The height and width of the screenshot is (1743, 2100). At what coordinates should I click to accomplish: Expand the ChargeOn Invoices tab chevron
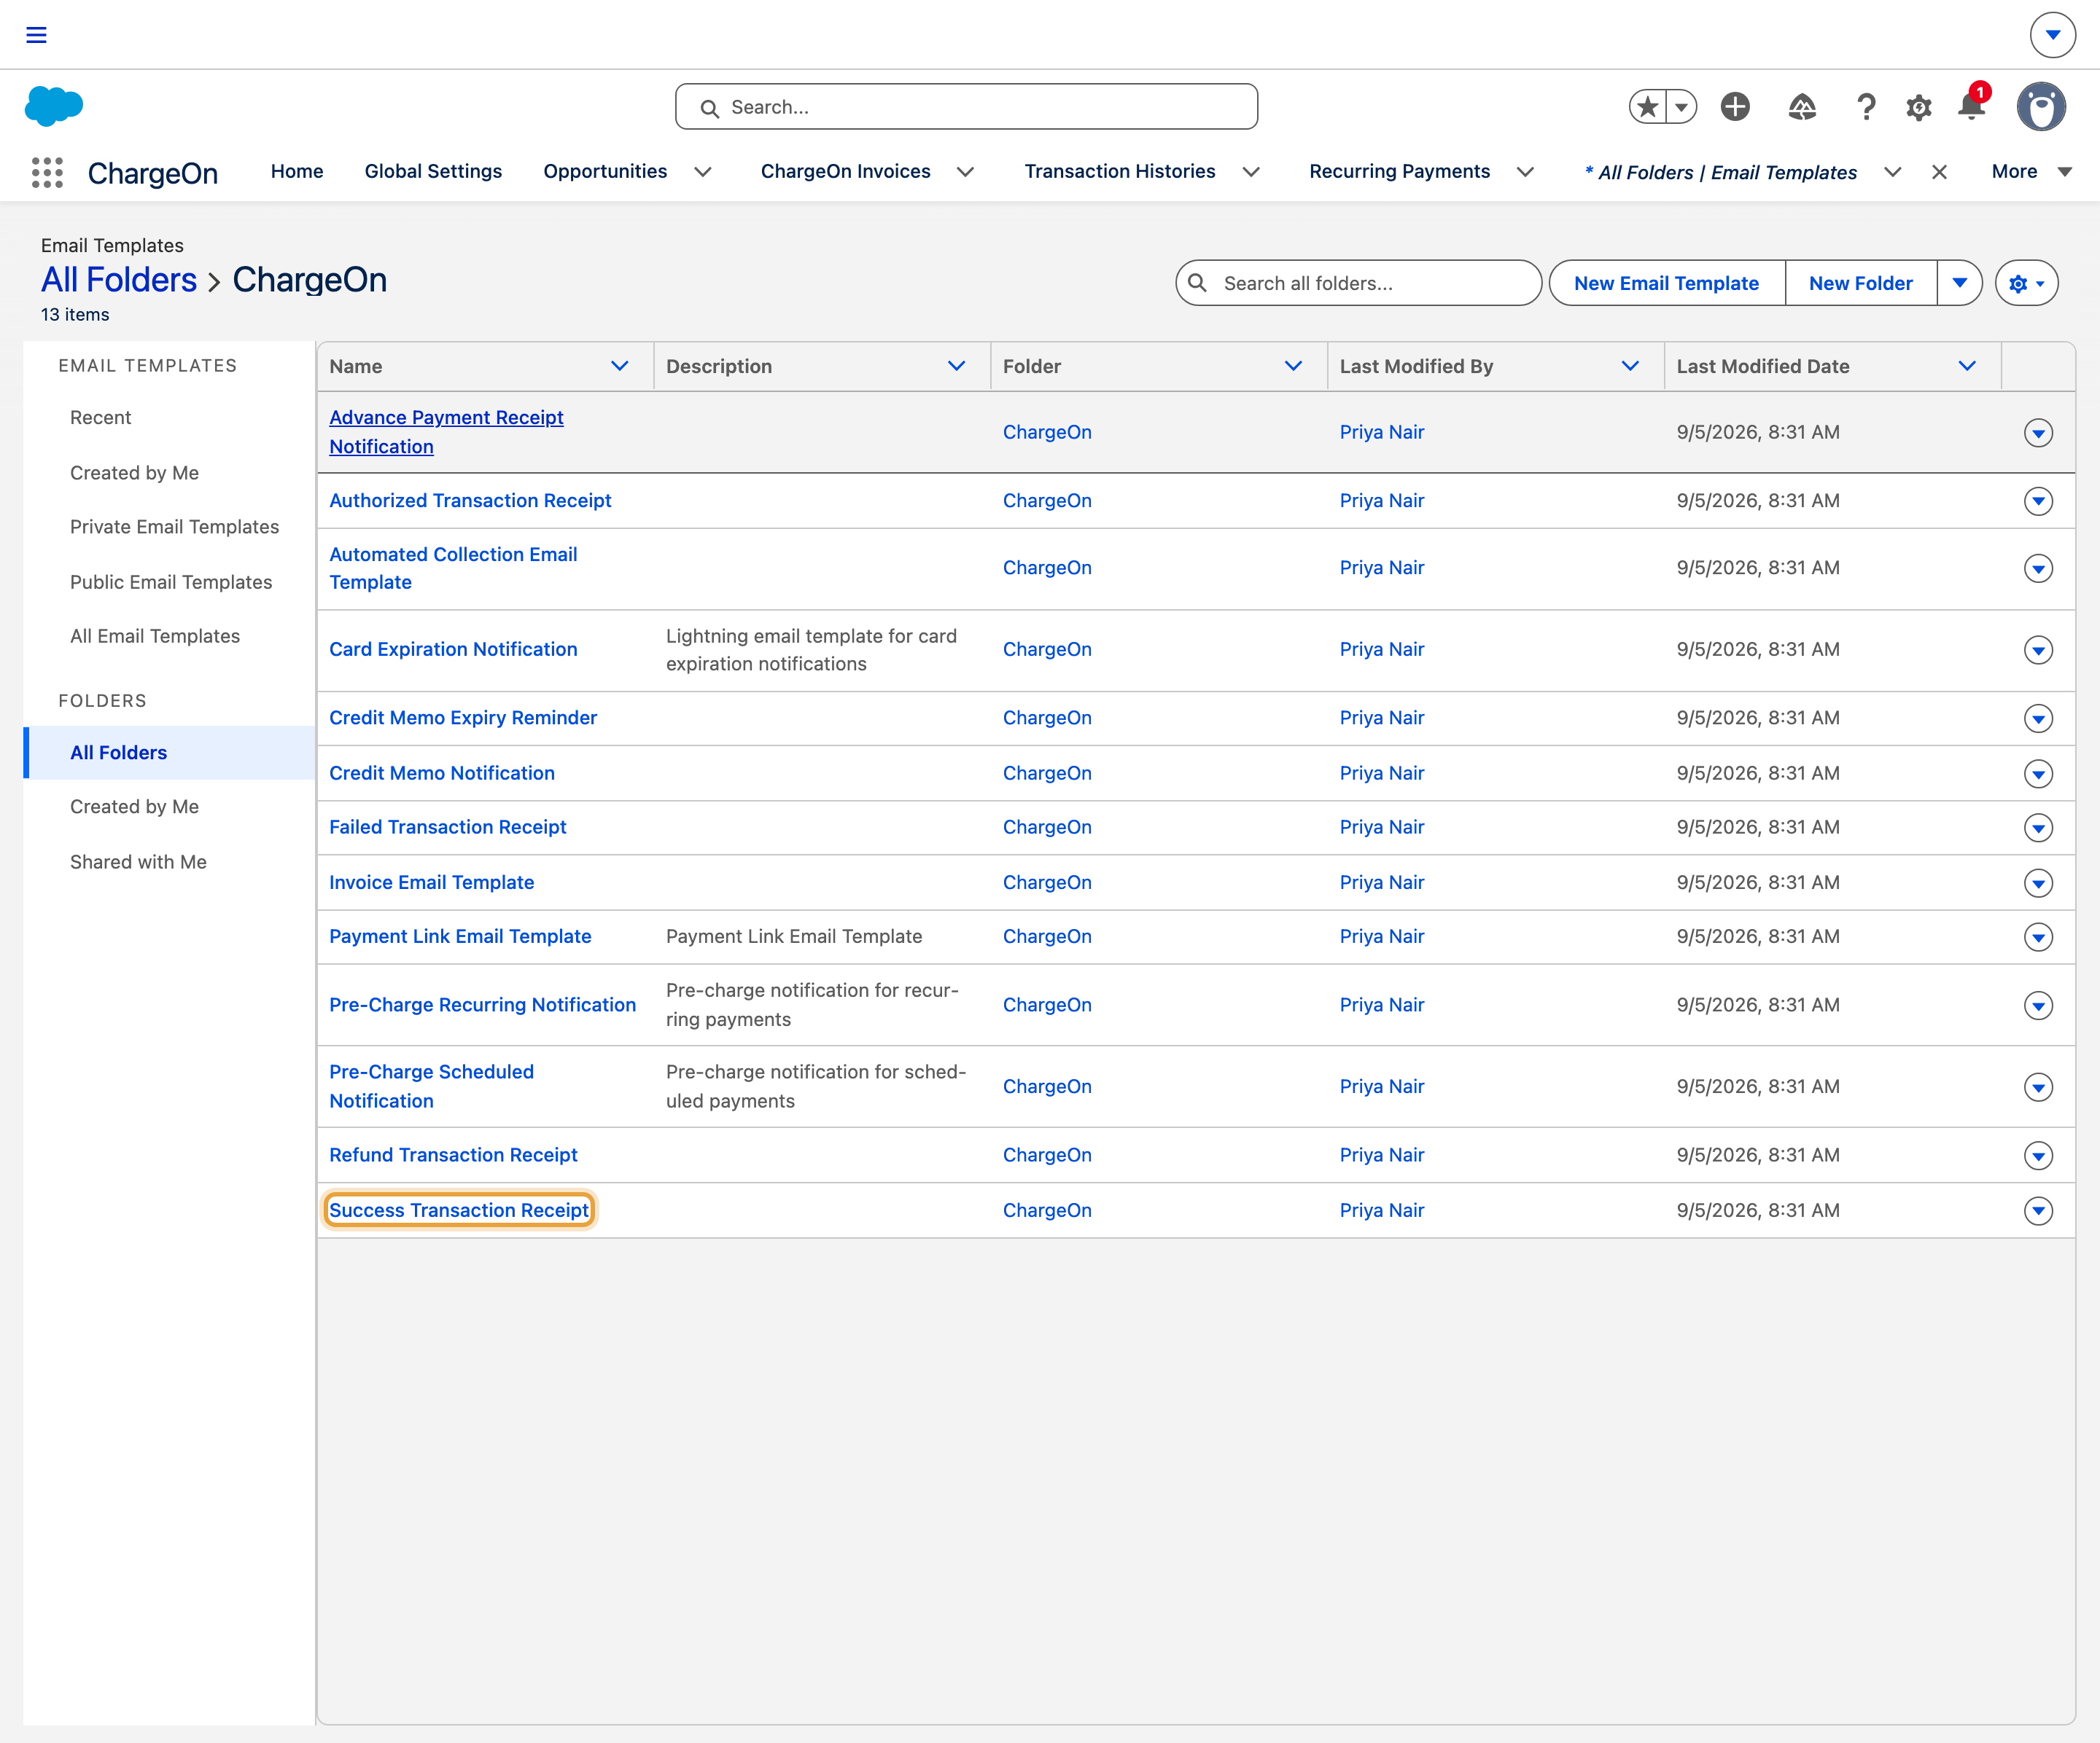pyautogui.click(x=965, y=172)
